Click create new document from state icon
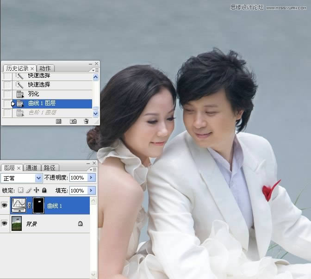This screenshot has height=279, width=311. click(59, 121)
